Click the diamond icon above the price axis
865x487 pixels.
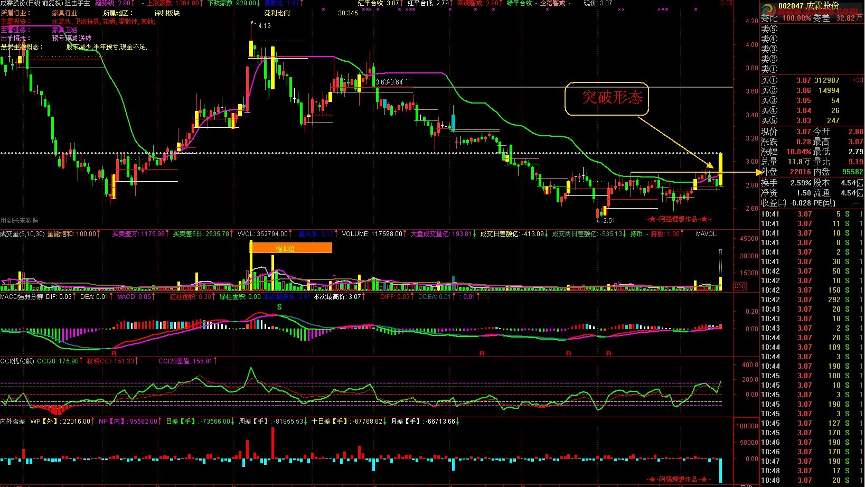click(722, 3)
